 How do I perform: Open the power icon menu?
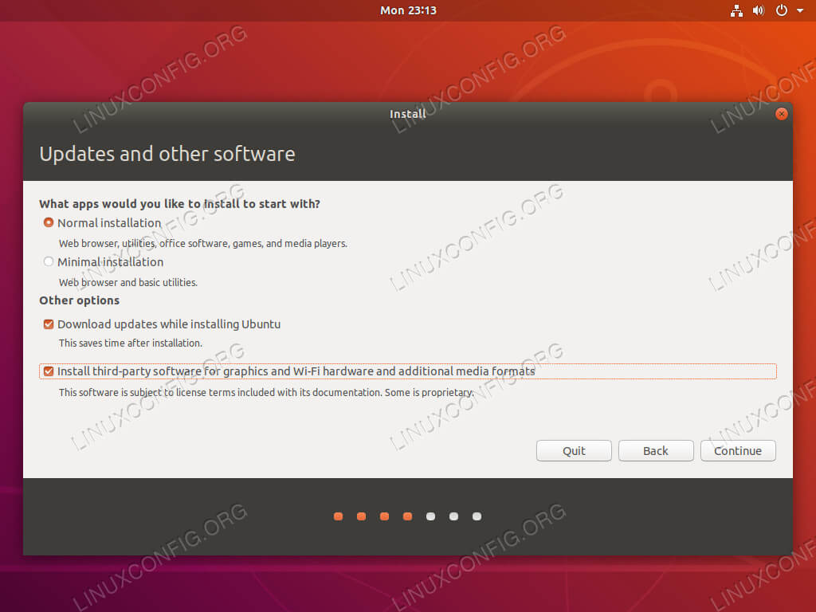(781, 10)
